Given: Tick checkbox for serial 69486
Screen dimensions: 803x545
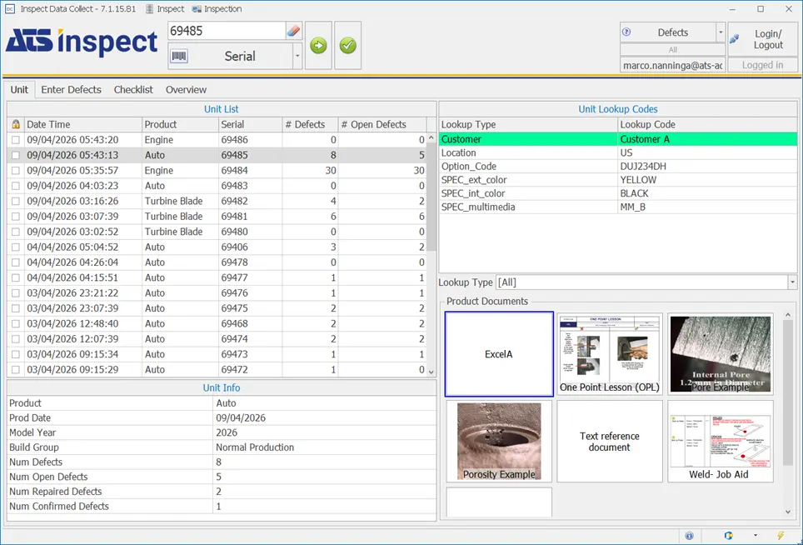Looking at the screenshot, I should (16, 140).
